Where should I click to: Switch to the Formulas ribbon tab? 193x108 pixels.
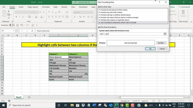(46, 7)
